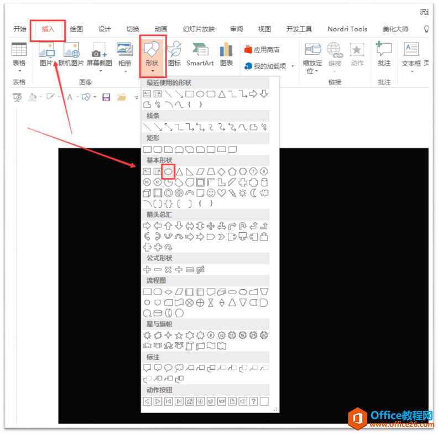Select the 5-point star under 星与旗帜

tap(179, 335)
